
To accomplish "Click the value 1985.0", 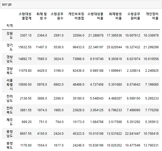I will pos(59,110).
